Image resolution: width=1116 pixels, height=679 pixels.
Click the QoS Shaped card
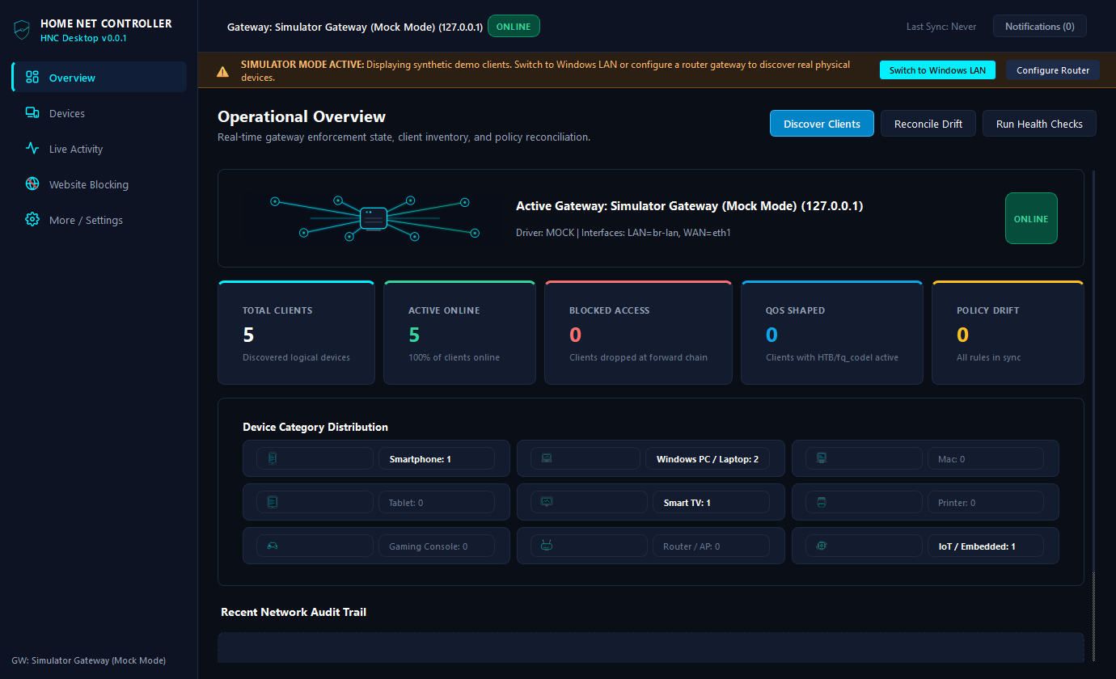pos(831,332)
